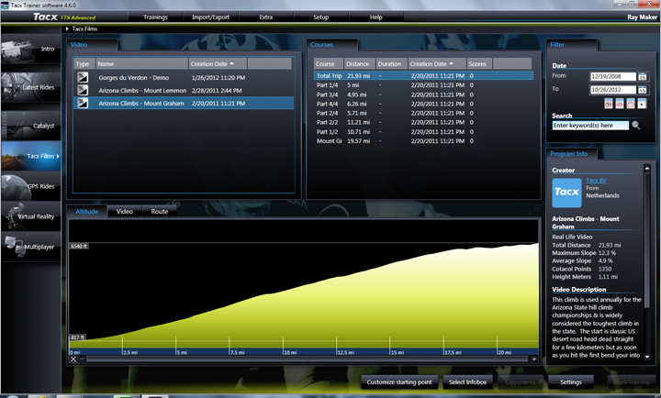
Task: Select the Part 1/4 5 mi course
Action: [423, 85]
